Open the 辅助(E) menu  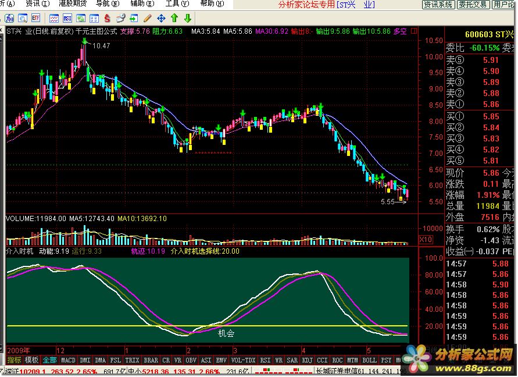142,3
